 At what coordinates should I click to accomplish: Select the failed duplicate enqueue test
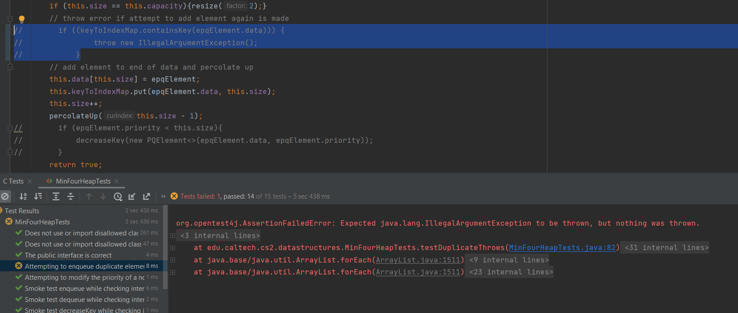[x=84, y=266]
